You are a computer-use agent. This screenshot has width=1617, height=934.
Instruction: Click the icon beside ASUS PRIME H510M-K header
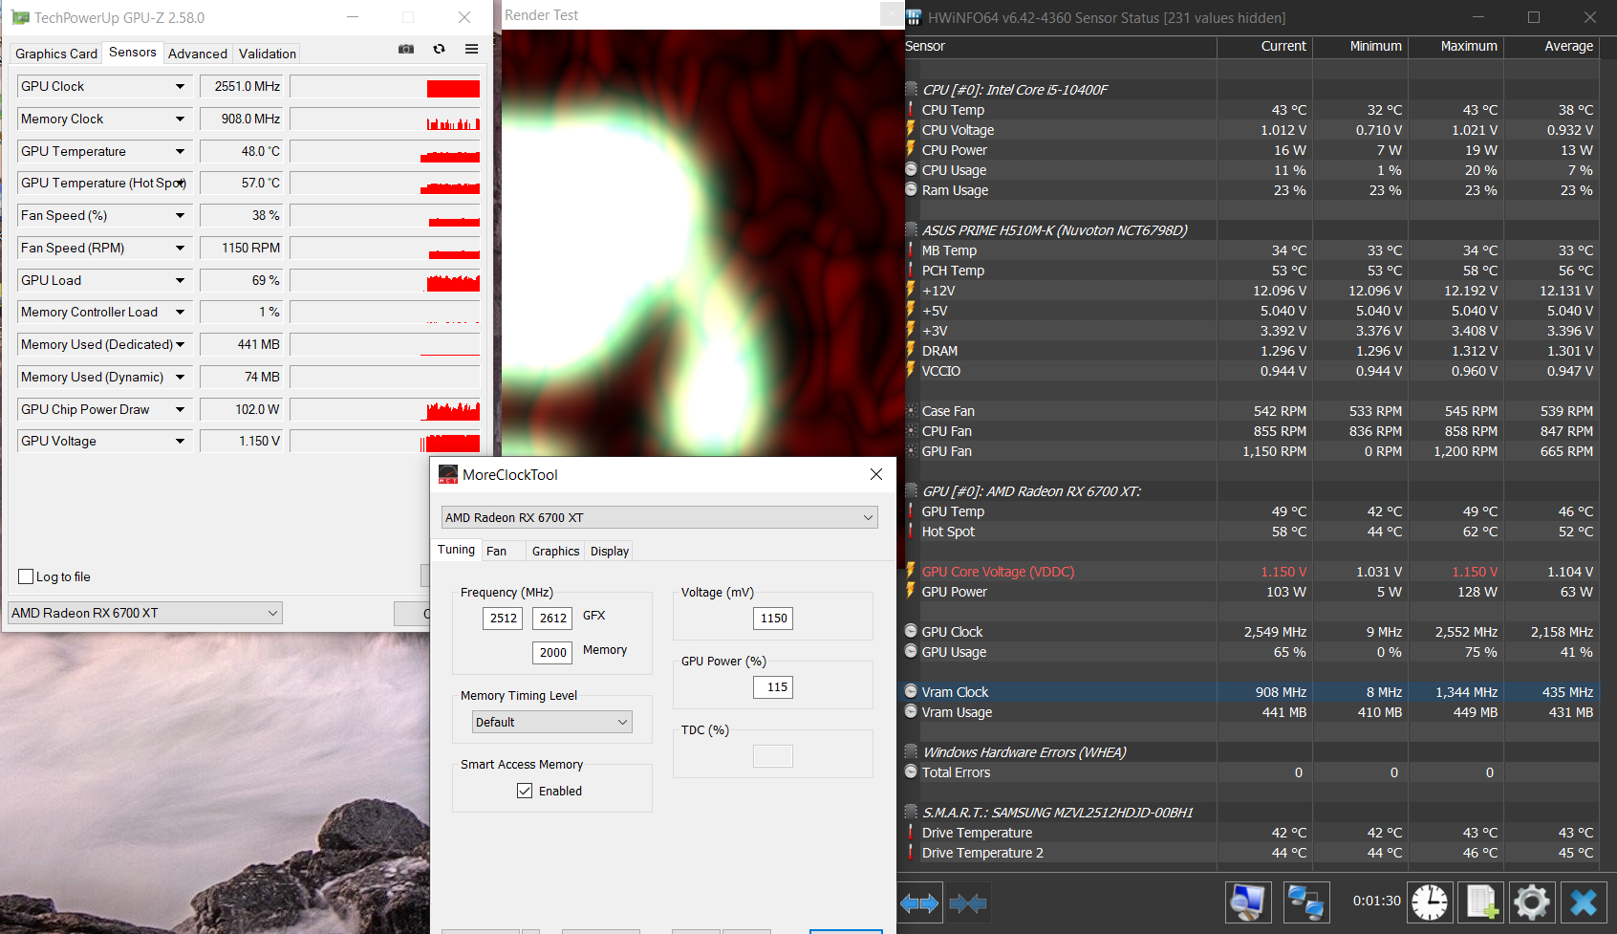click(912, 229)
